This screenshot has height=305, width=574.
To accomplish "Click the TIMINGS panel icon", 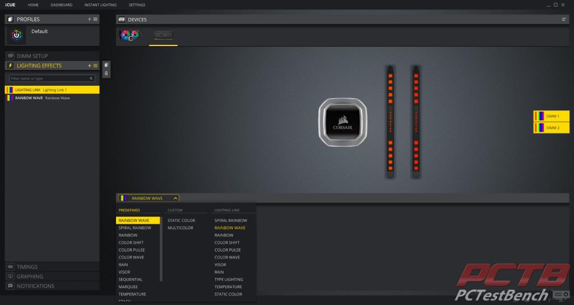I will pyautogui.click(x=10, y=267).
